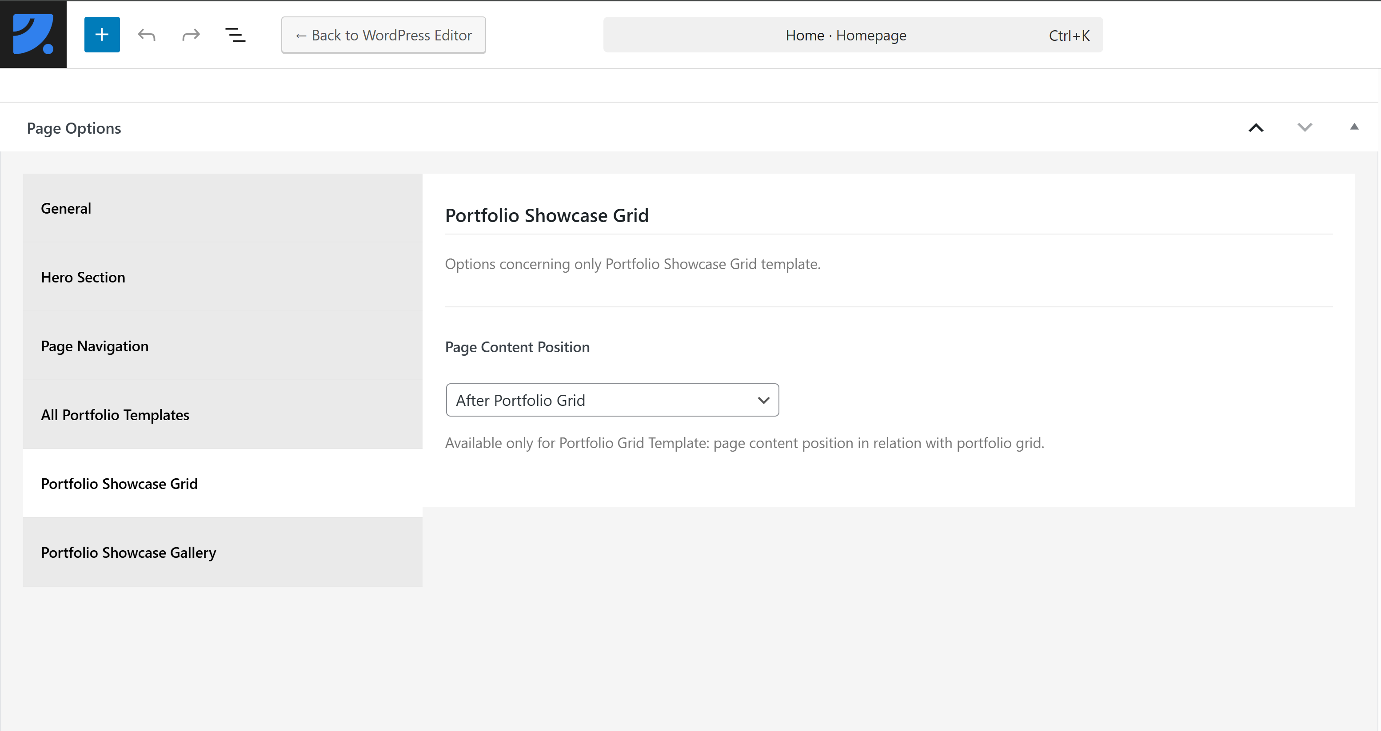Select the Portfolio Showcase Grid tab
The height and width of the screenshot is (731, 1381).
click(223, 483)
